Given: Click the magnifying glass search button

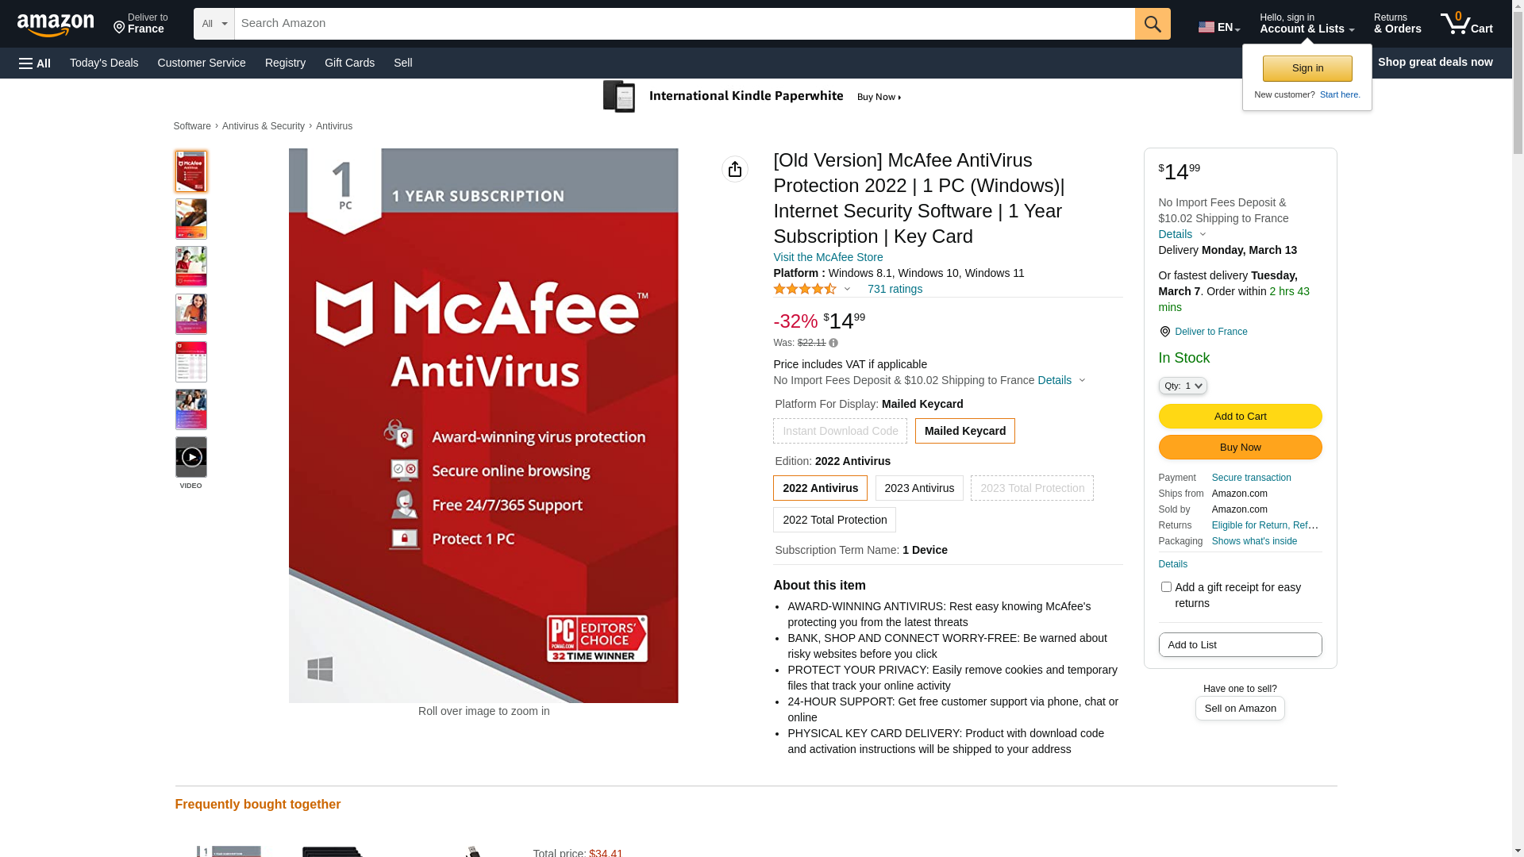Looking at the screenshot, I should click(x=1153, y=24).
